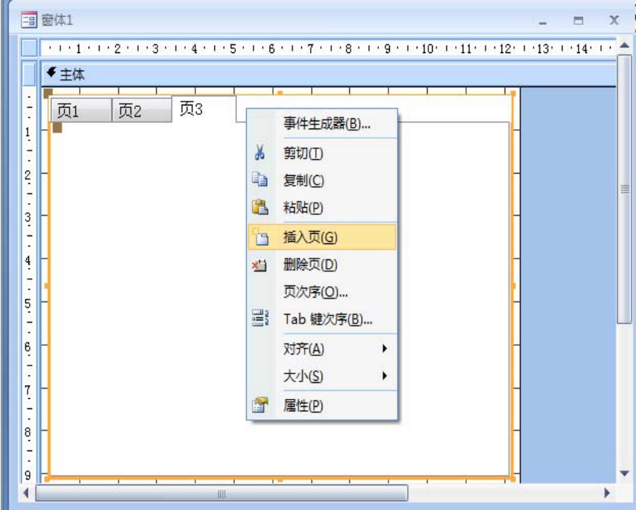
Task: Click the horizontal scrollbar thumb
Action: point(221,493)
